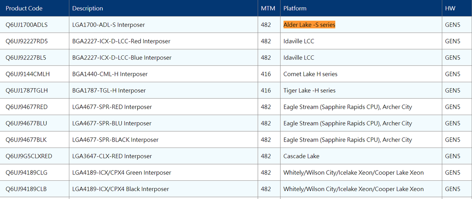
Task: Click the Tiger Lake -H series platform cell
Action: point(309,91)
